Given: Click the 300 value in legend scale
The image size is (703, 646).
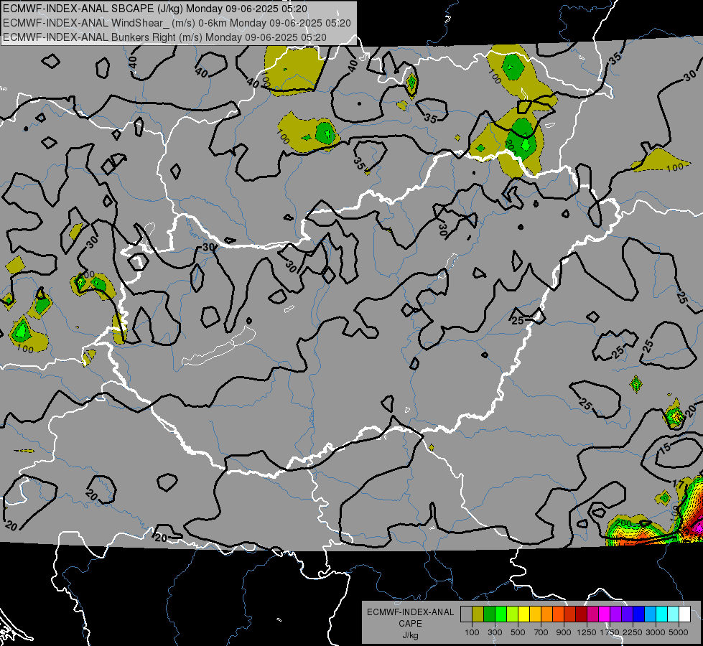Looking at the screenshot, I should [495, 632].
